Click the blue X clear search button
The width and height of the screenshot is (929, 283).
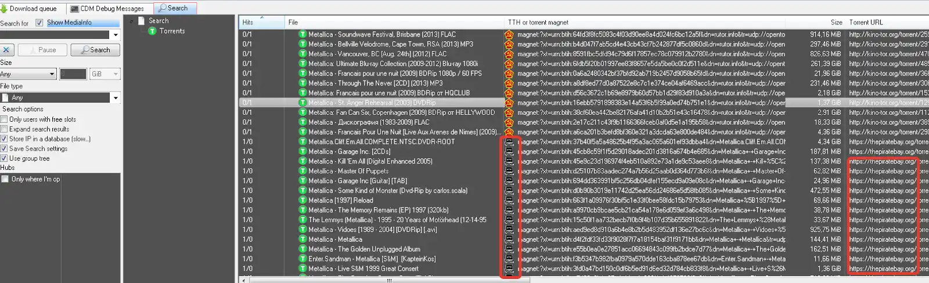click(x=6, y=50)
